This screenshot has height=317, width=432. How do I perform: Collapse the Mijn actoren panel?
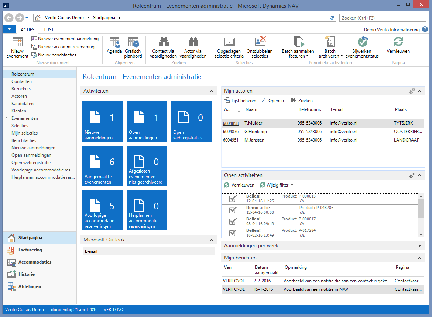coord(419,91)
